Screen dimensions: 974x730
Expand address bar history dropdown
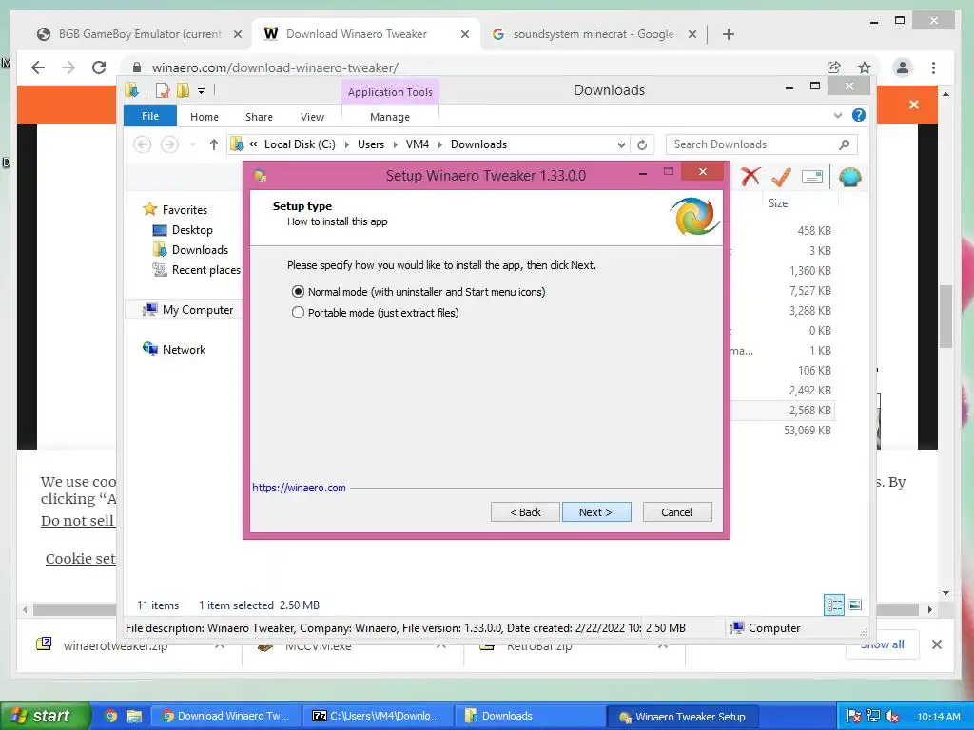[x=621, y=144]
